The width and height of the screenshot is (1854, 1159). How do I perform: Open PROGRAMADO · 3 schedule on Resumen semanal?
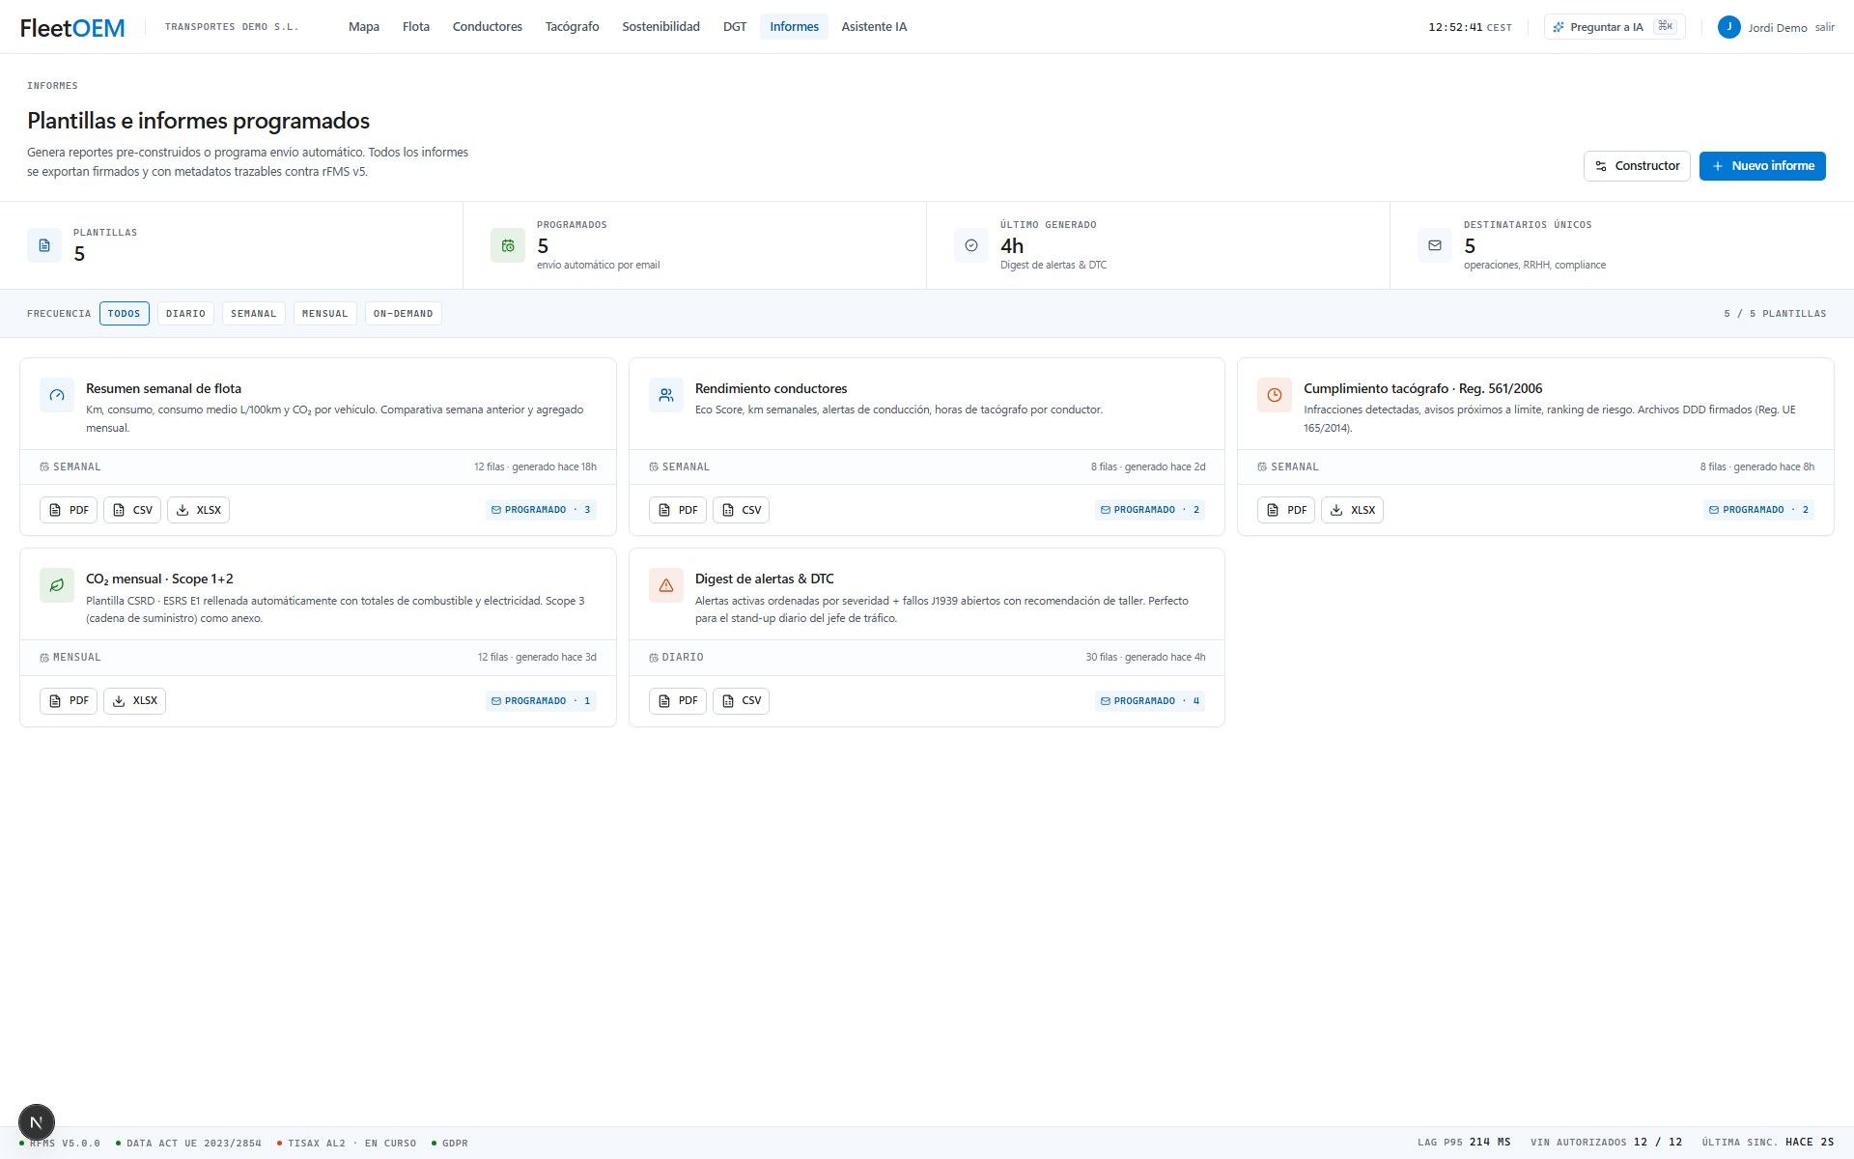click(541, 510)
